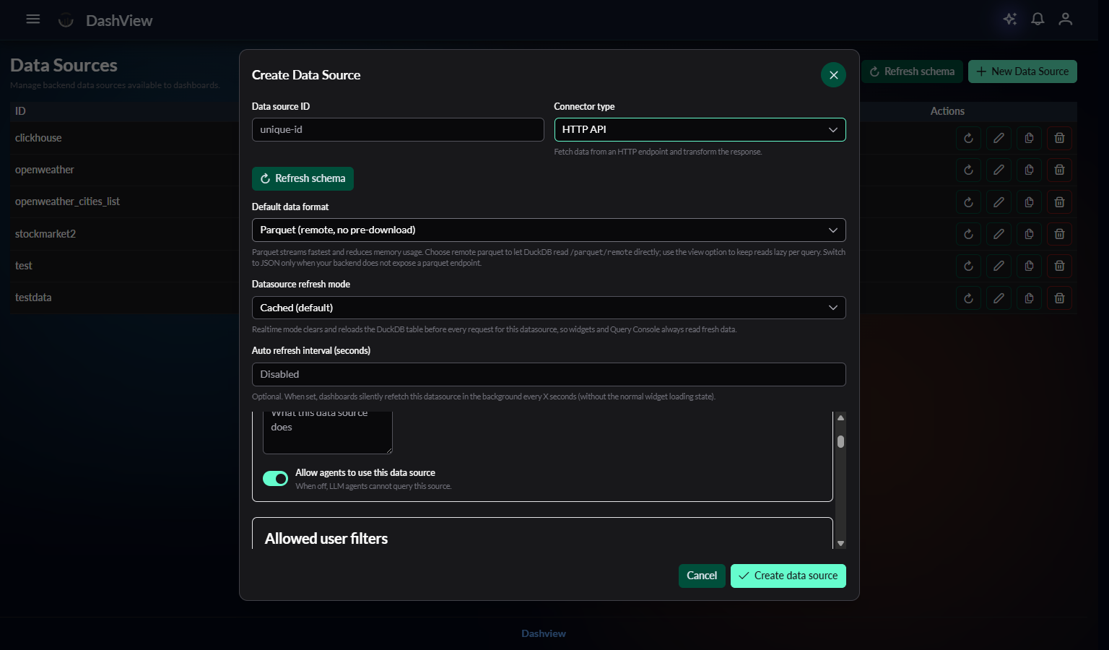Image resolution: width=1109 pixels, height=650 pixels.
Task: Click edit pencil icon for clickhouse row
Action: [x=999, y=138]
